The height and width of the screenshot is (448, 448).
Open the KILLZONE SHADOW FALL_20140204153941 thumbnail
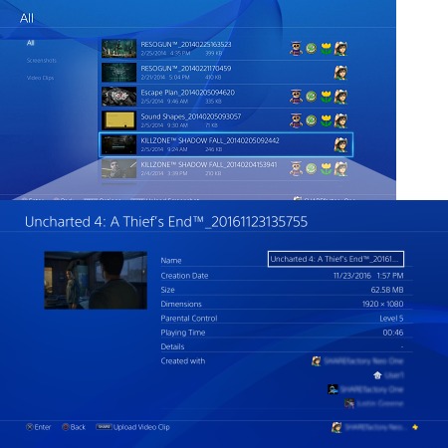coord(118,168)
